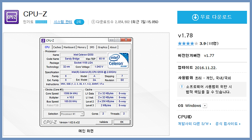Minimize the CPU-Z window

point(112,39)
